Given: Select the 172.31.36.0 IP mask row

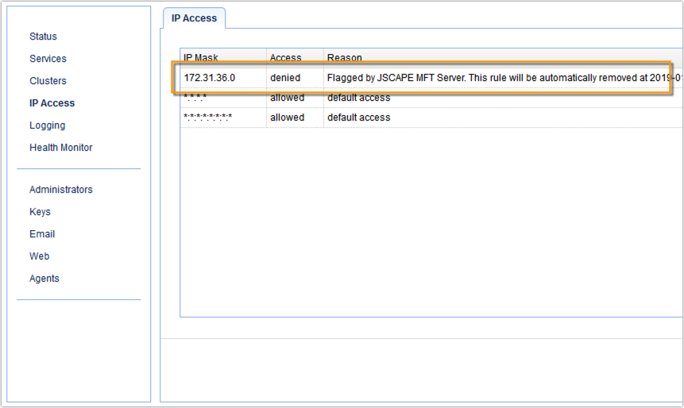Looking at the screenshot, I should coord(209,78).
